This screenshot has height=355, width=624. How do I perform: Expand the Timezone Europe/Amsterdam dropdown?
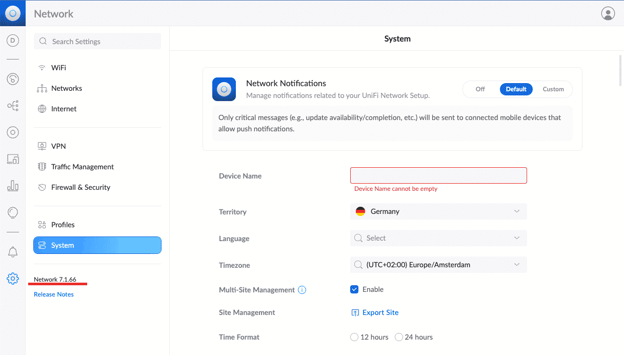coord(438,265)
